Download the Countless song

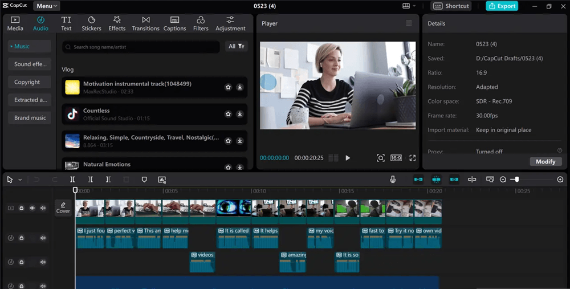(240, 114)
